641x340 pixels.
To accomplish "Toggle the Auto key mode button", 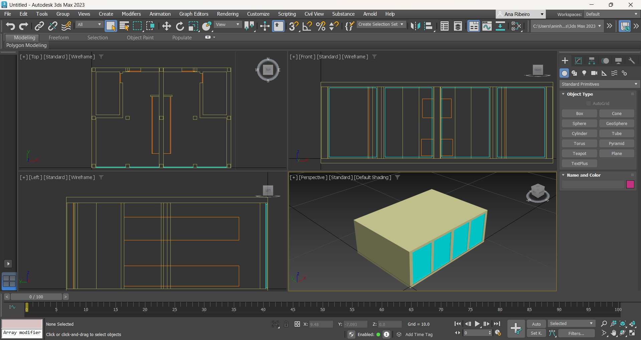I will (x=536, y=324).
